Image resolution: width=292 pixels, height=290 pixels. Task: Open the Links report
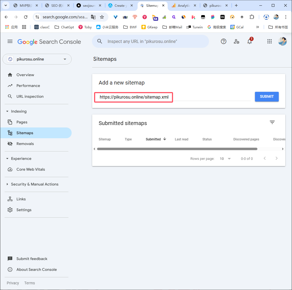point(21,199)
